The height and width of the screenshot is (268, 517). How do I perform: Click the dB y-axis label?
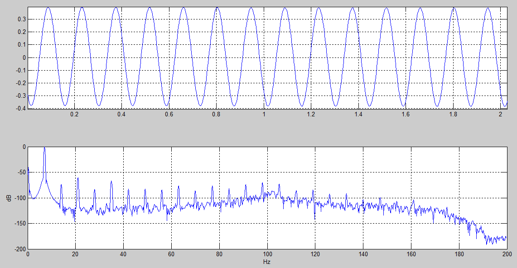click(x=9, y=198)
